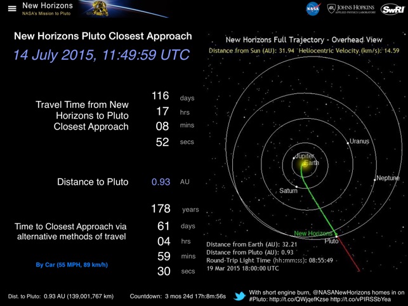408x306 pixels.
Task: Click the 17 hrs countdown value
Action: (162, 112)
